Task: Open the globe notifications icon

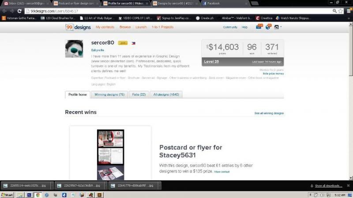Action: [x=268, y=27]
